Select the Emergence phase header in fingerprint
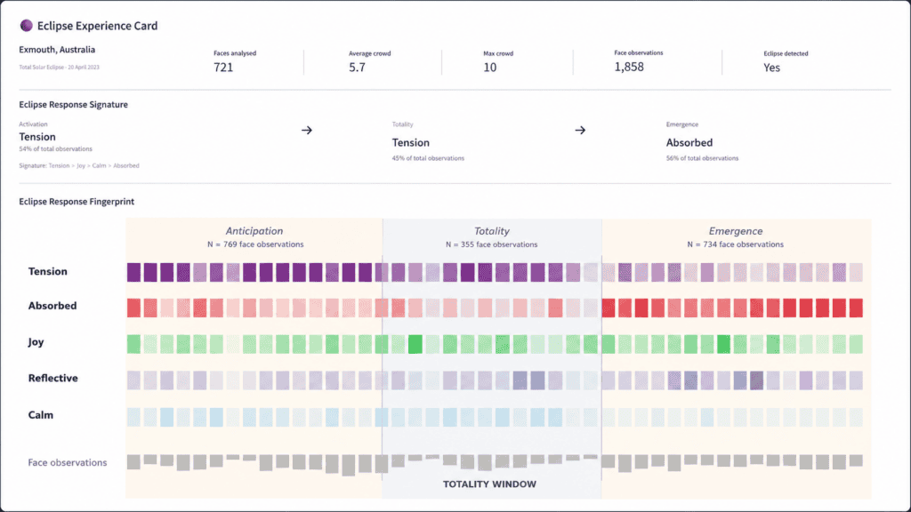The width and height of the screenshot is (911, 512). point(736,231)
